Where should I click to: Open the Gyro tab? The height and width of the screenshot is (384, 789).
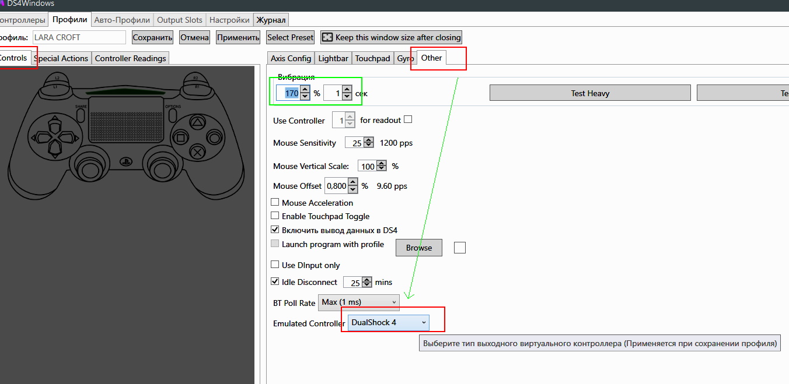point(405,58)
